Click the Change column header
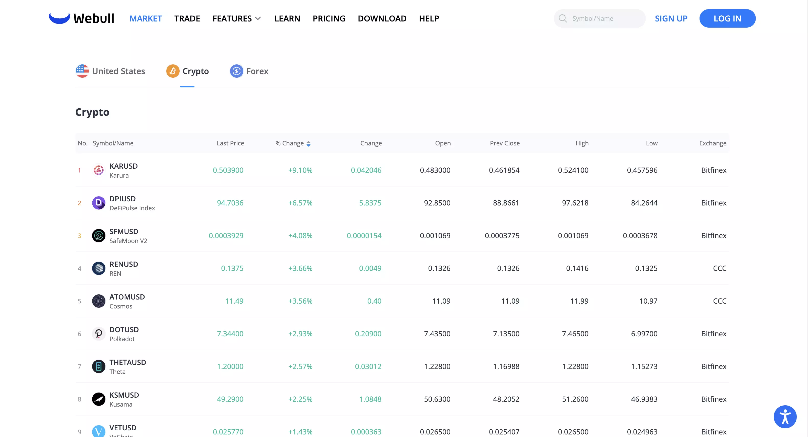Viewport: 808px width, 437px height. click(371, 143)
